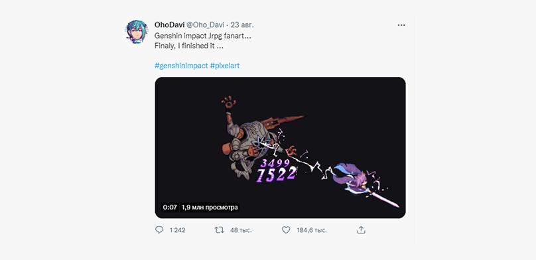
Task: Click the 0:07 video duration badge
Action: click(x=170, y=207)
